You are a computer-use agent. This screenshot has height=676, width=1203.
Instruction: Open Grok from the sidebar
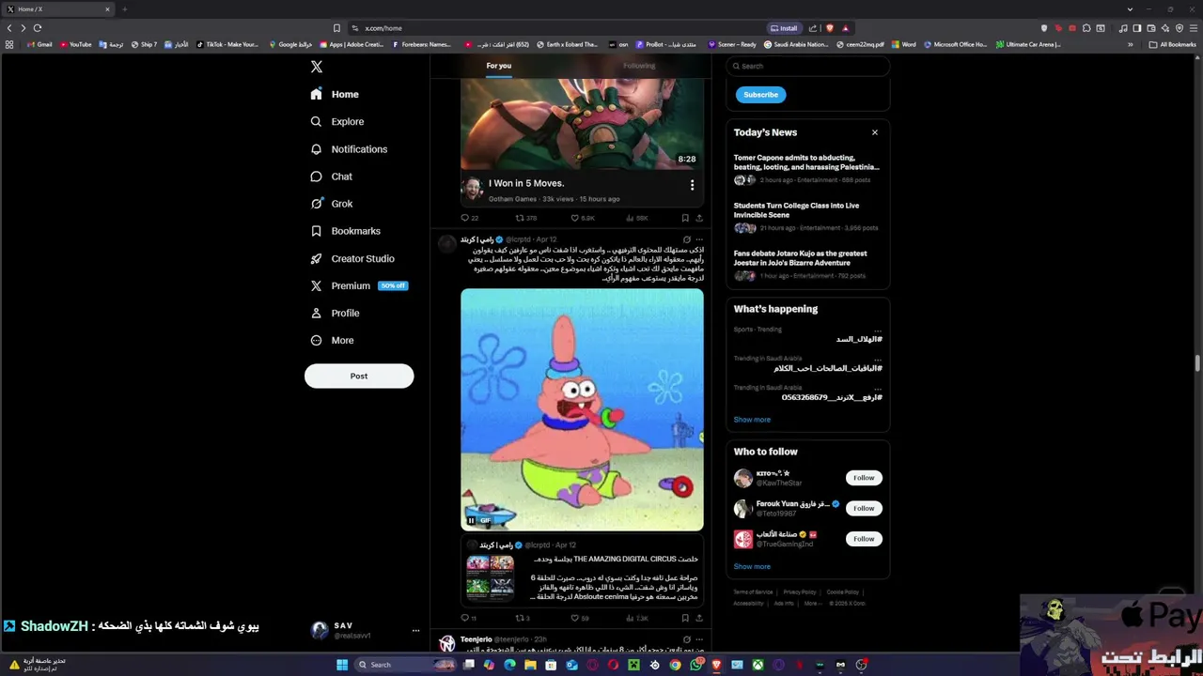click(x=331, y=204)
